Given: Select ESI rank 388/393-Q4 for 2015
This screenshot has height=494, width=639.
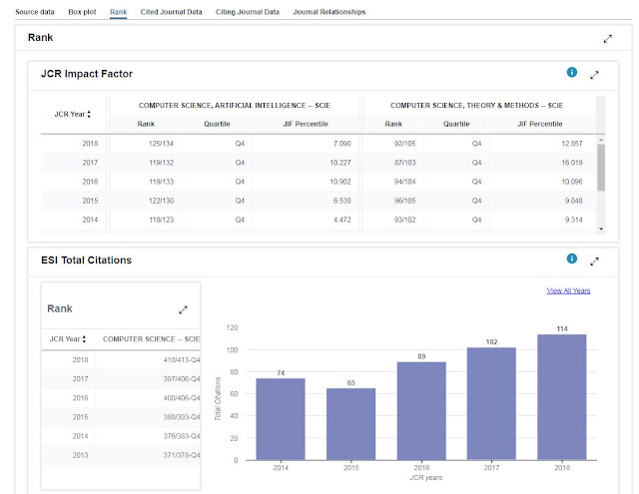Looking at the screenshot, I should tap(182, 417).
